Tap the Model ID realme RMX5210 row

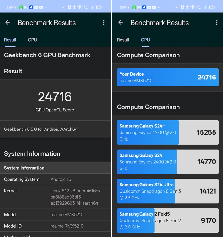tap(55, 226)
